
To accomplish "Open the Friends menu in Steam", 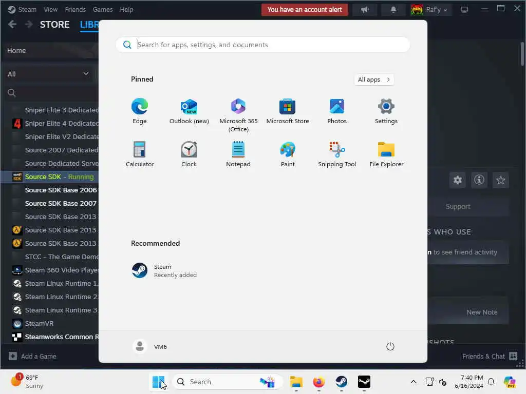I will point(75,9).
